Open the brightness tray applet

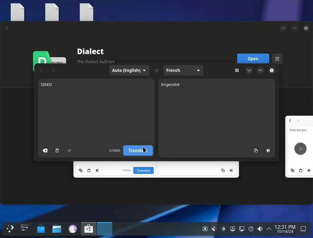223,229
